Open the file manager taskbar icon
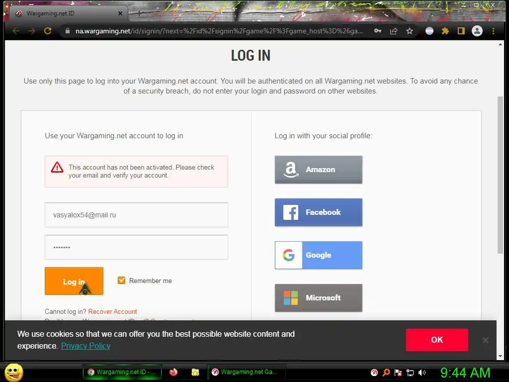 tap(195, 372)
